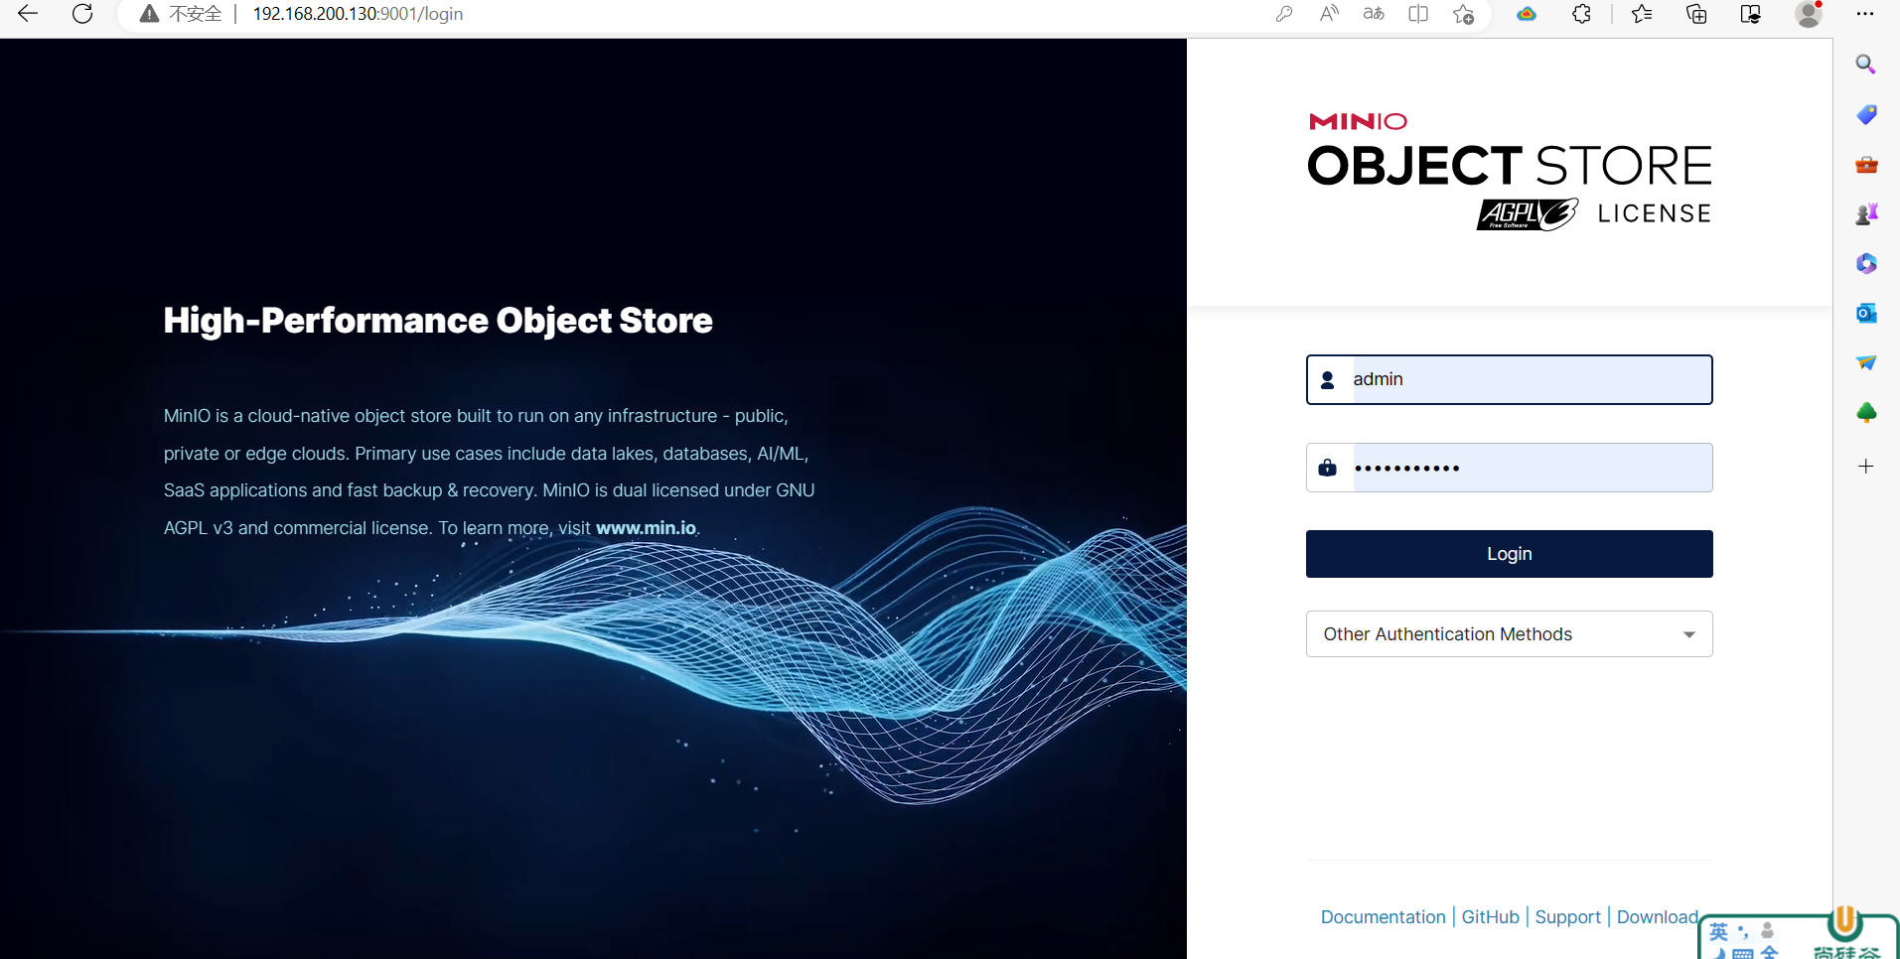Open the browser settings ellipsis menu

[1865, 14]
